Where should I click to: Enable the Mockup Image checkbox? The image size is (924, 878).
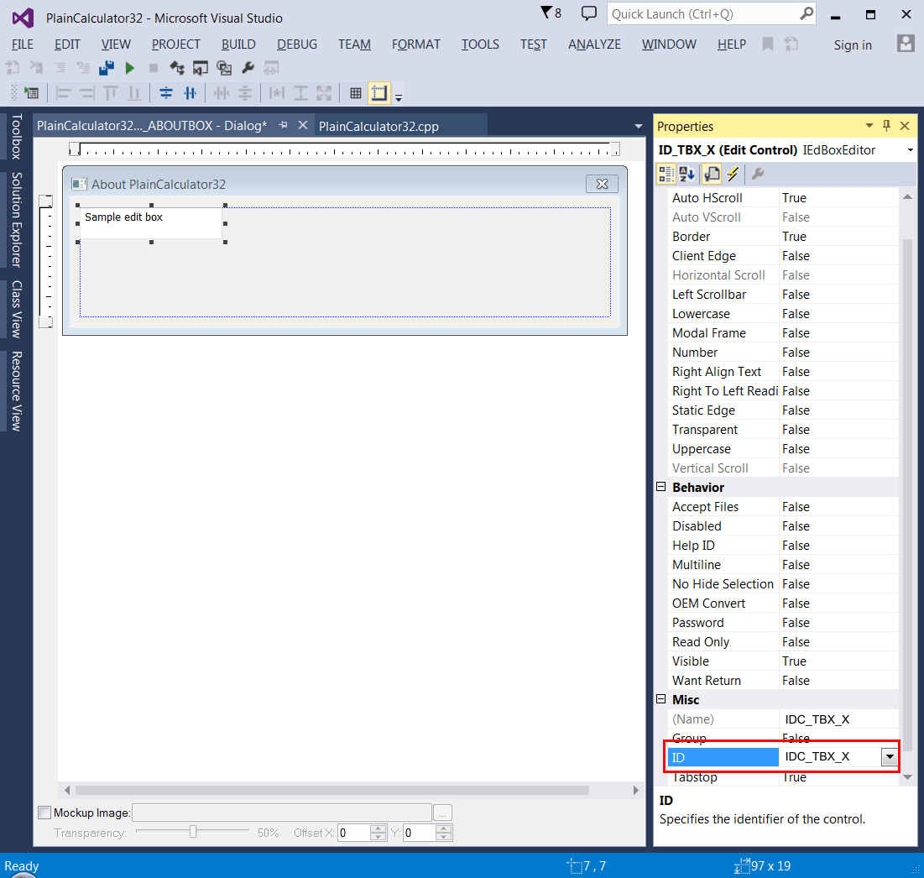click(x=44, y=813)
